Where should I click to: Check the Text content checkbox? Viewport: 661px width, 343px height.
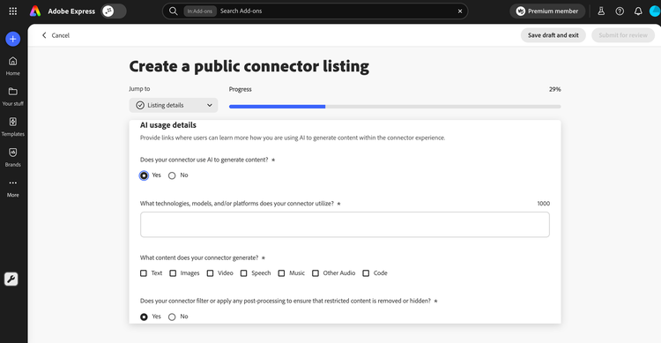tap(144, 273)
